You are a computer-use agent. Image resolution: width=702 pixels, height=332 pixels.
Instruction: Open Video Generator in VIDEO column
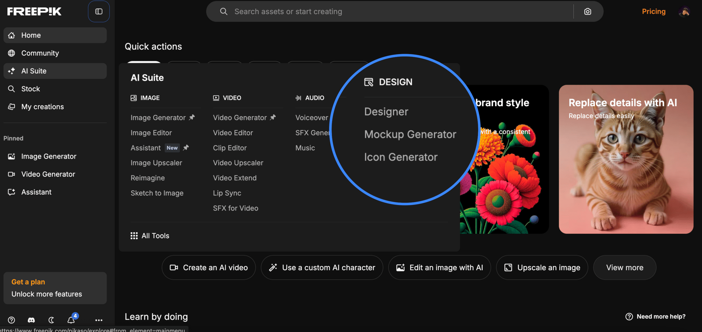pos(240,118)
